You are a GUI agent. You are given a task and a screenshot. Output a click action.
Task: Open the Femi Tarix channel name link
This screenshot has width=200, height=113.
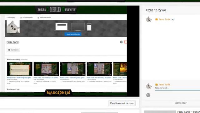[12, 42]
